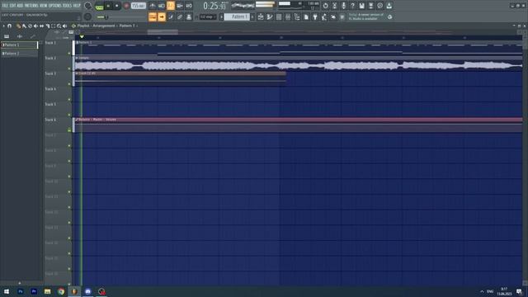Open the help question mark icon
This screenshot has width=528, height=297.
point(352,6)
